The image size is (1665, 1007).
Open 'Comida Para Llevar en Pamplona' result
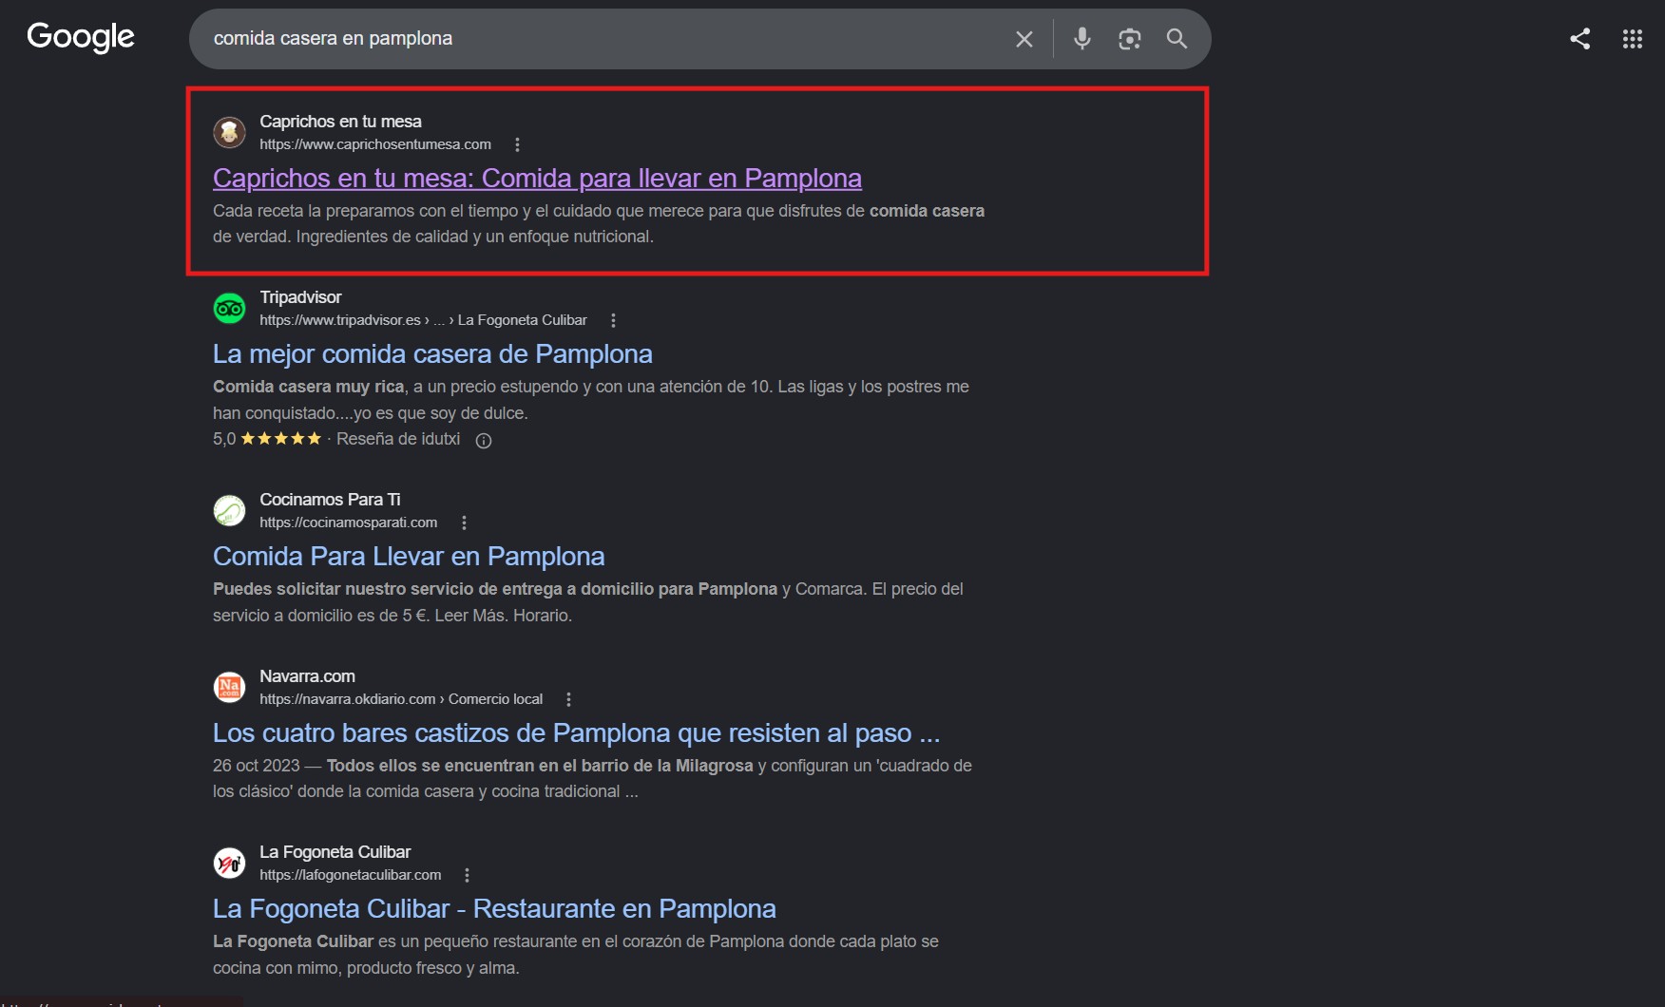409,556
